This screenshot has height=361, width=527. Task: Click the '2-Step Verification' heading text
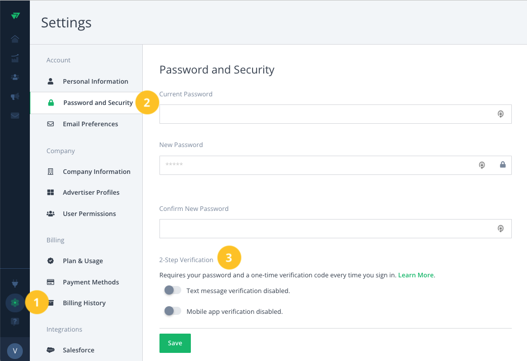[x=186, y=260]
